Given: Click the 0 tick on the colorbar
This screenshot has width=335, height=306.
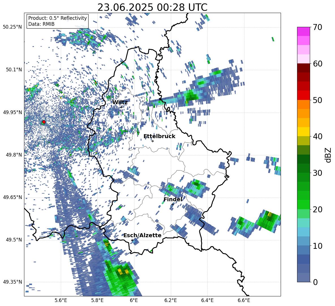Looking at the screenshot, I should [315, 282].
